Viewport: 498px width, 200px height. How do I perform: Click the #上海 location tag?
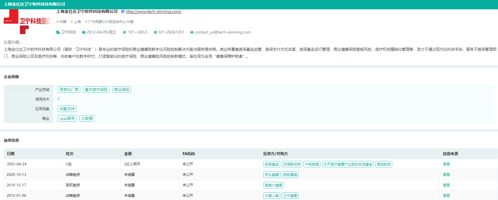tap(76, 22)
